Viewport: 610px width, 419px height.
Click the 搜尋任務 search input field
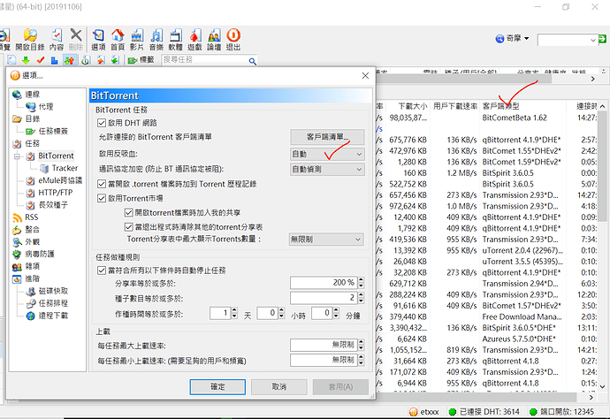205,60
